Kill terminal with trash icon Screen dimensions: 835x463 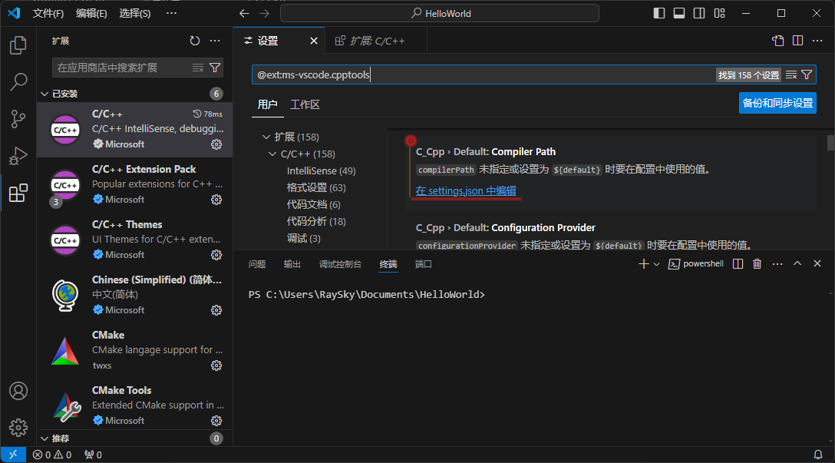coord(757,263)
